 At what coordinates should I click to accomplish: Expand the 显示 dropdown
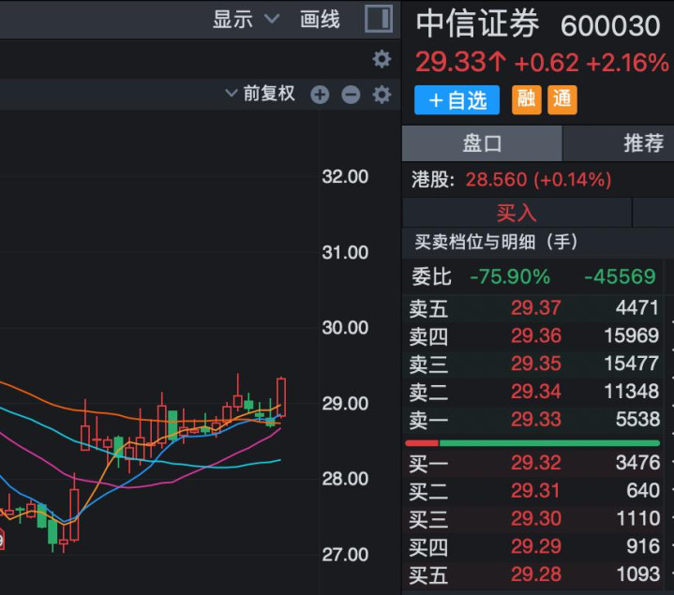click(x=246, y=20)
